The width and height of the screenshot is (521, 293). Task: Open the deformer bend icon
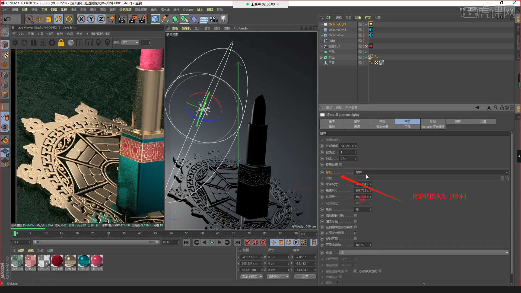194,19
